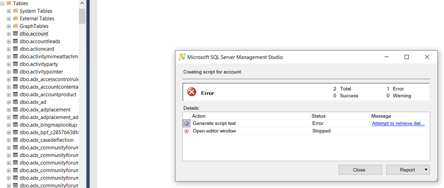Click the Tables folder icon

[x=9, y=3]
